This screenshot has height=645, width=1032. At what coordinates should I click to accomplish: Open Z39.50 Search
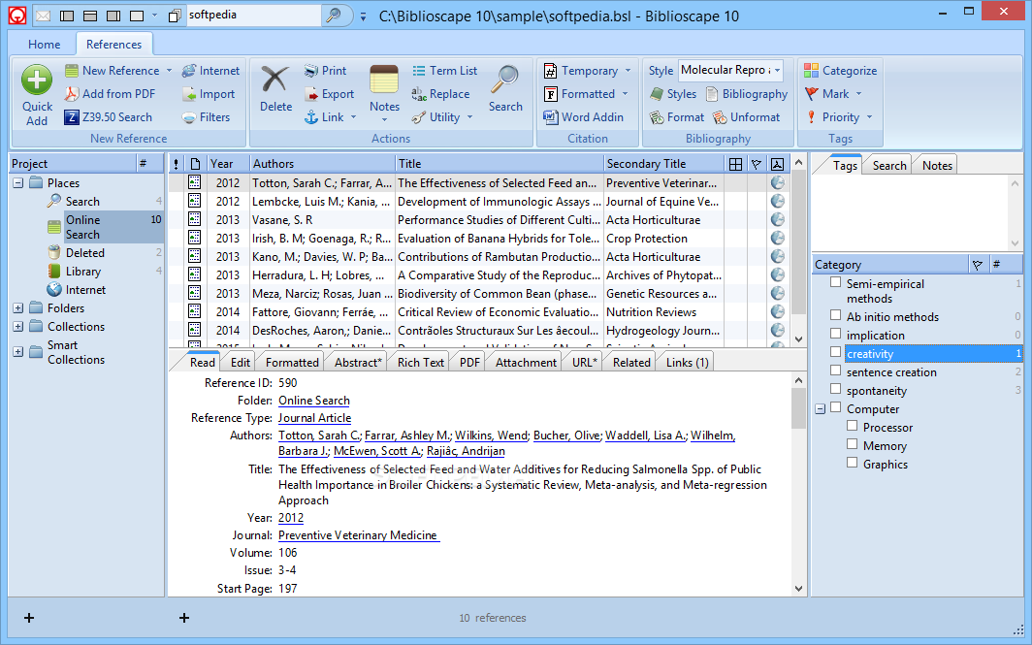pyautogui.click(x=109, y=117)
